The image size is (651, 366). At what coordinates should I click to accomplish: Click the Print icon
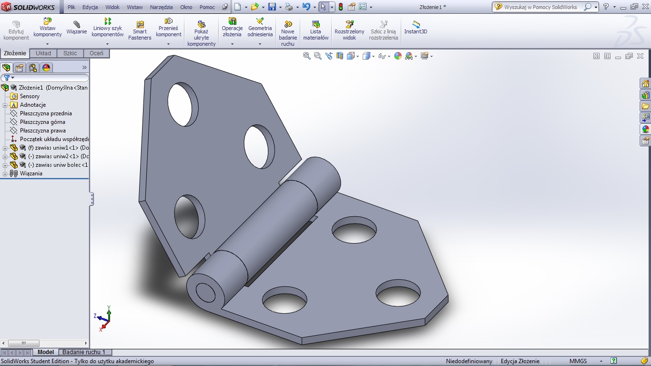tap(289, 7)
